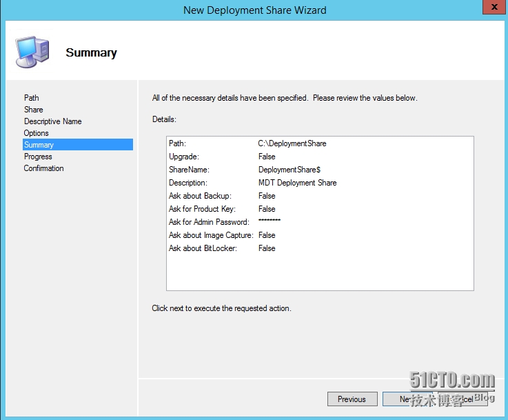Click the ShareName: label in details
508x420 pixels.
(x=189, y=170)
